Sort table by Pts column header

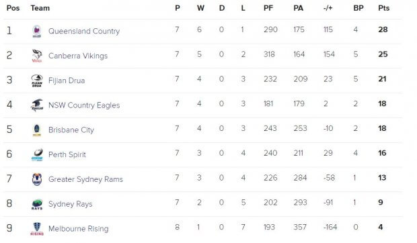click(384, 8)
